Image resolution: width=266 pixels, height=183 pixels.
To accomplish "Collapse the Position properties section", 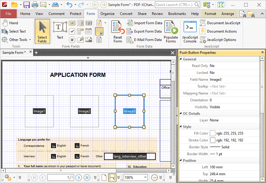I will click(x=181, y=160).
